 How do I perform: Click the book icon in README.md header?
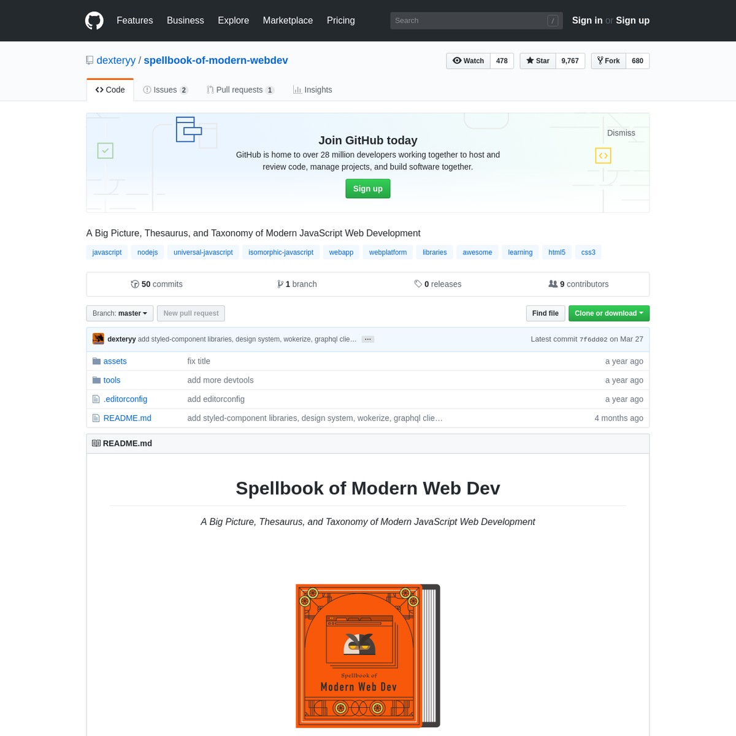[96, 443]
